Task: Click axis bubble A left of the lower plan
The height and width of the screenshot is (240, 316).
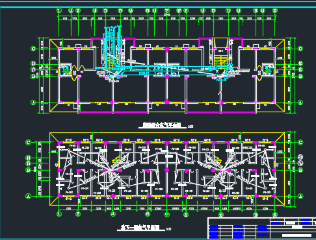Action: [29, 196]
